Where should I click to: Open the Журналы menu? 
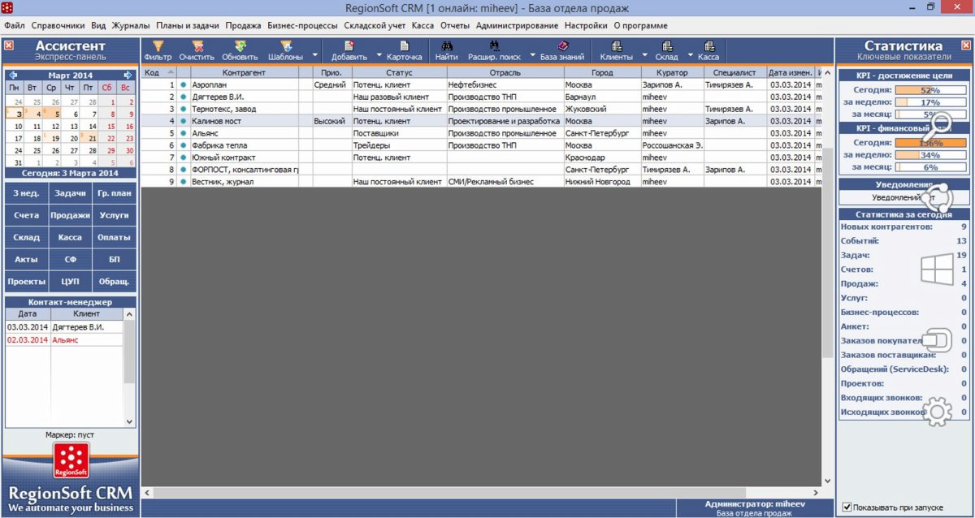tap(131, 25)
